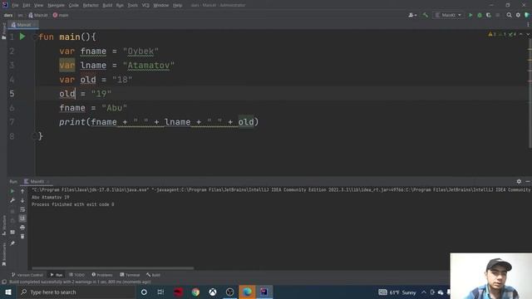Viewport: 532px width, 299px height.
Task: Open the run configuration dropdown
Action: (448, 15)
